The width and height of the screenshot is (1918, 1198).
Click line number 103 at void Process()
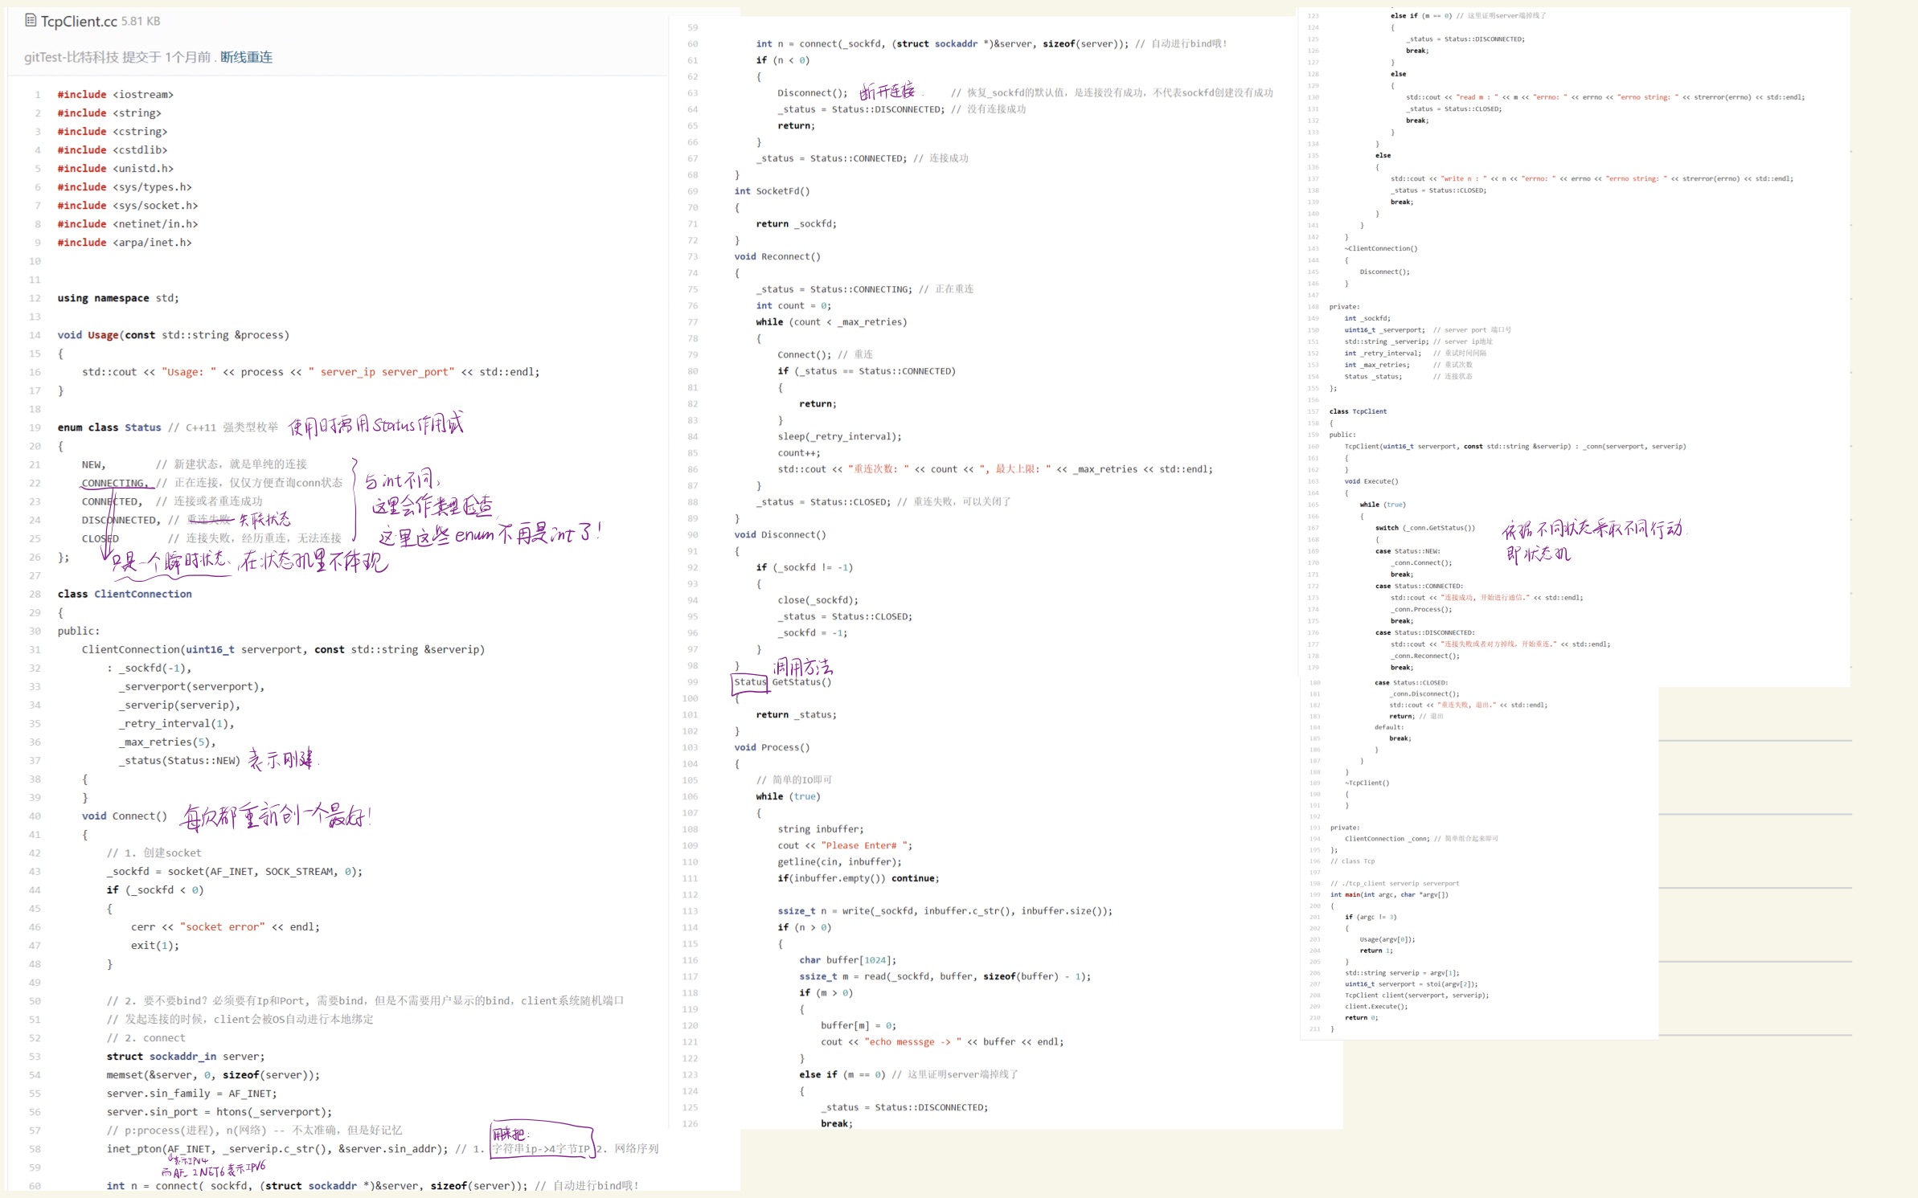691,747
